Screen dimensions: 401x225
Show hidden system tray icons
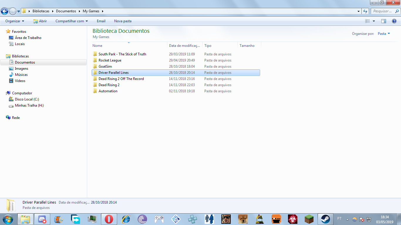(348, 219)
